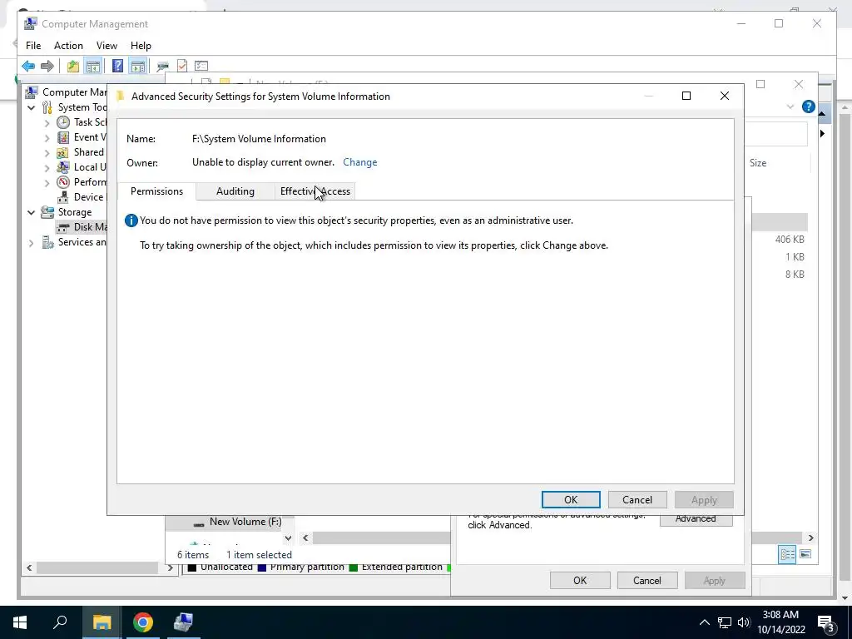The image size is (852, 639).
Task: Select the Disk Management icon in tree
Action: (64, 227)
